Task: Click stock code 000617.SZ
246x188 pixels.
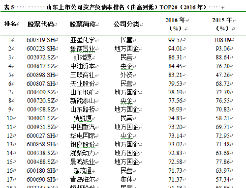Action: pos(41,66)
